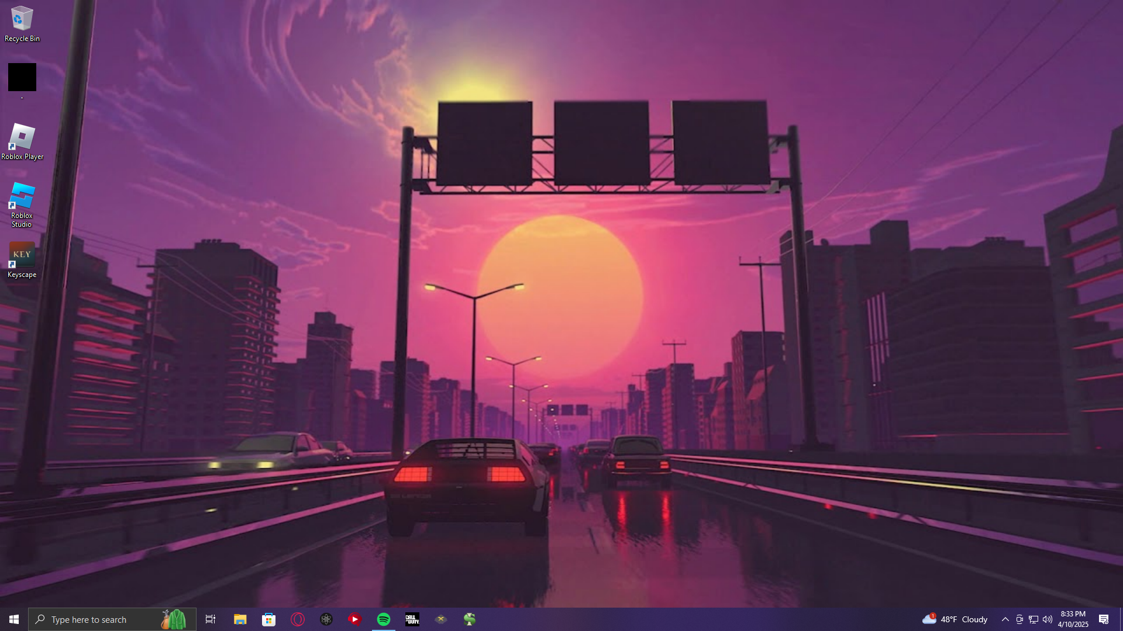The height and width of the screenshot is (631, 1123).
Task: Open the 48°F Cloudy weather widget
Action: tap(955, 619)
